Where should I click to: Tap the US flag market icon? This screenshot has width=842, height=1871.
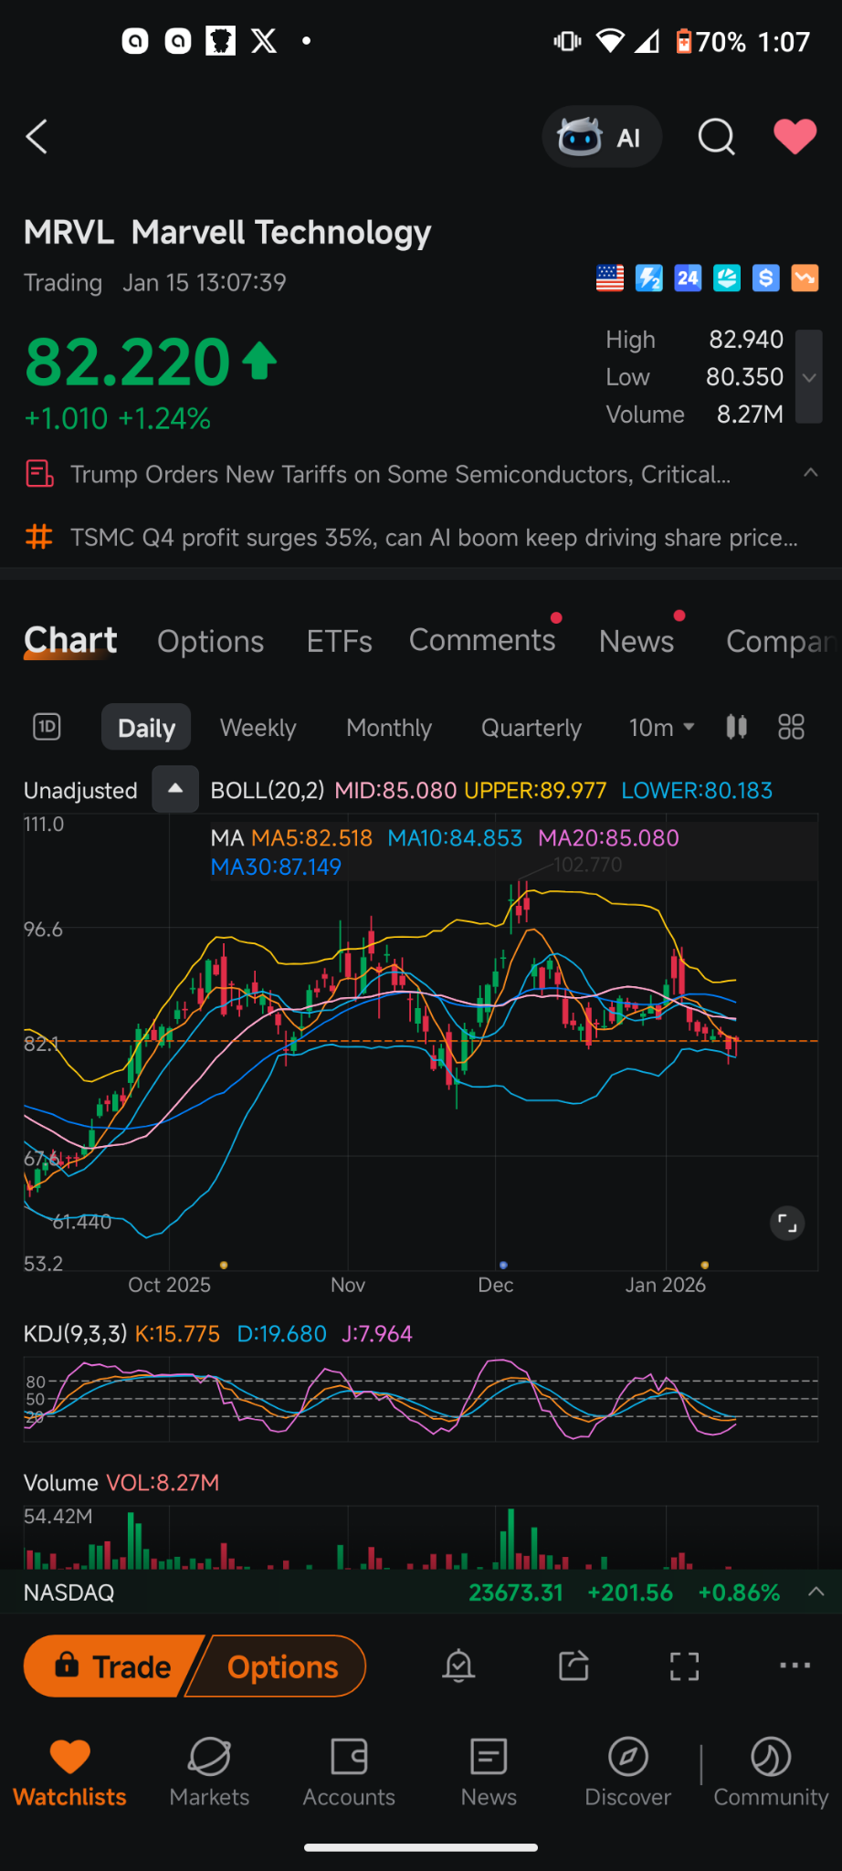[610, 279]
